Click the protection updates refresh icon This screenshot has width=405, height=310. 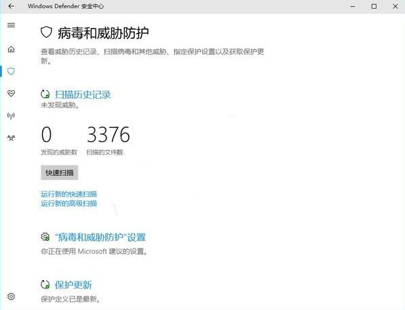[45, 284]
